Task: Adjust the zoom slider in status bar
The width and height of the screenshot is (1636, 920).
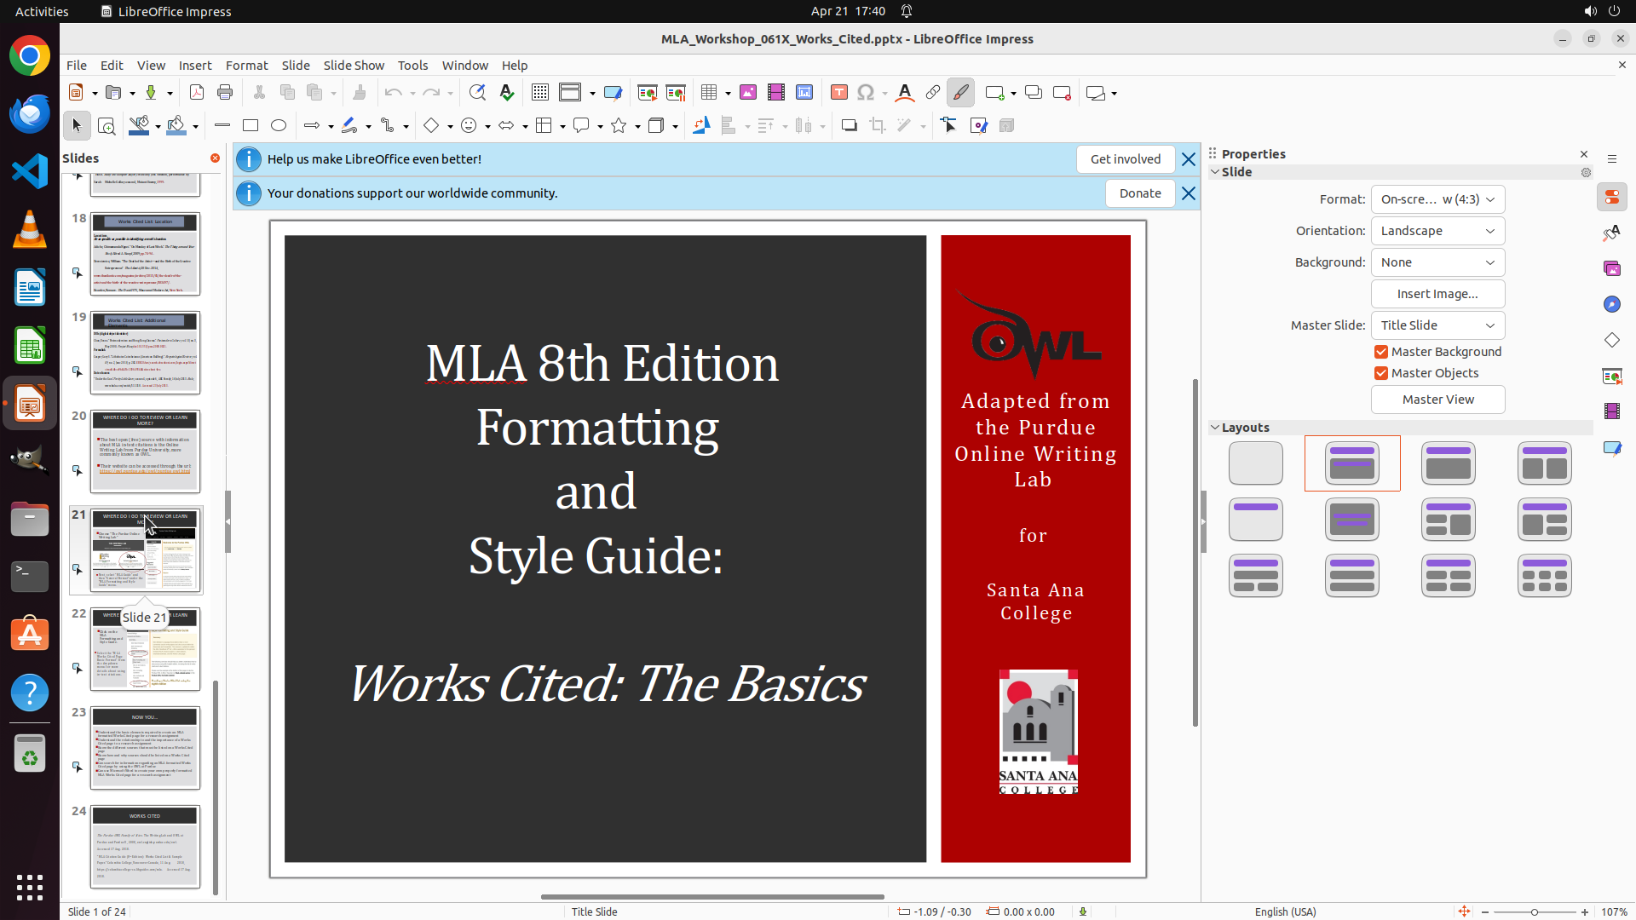Action: (1534, 912)
